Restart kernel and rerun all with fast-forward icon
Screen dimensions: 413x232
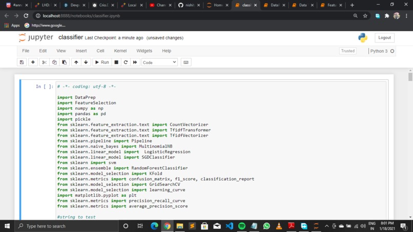[135, 62]
